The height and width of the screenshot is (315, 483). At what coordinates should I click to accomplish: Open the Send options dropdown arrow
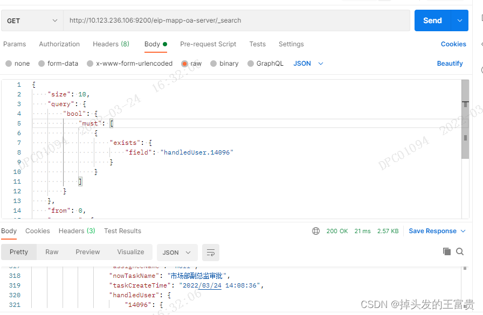coord(460,20)
